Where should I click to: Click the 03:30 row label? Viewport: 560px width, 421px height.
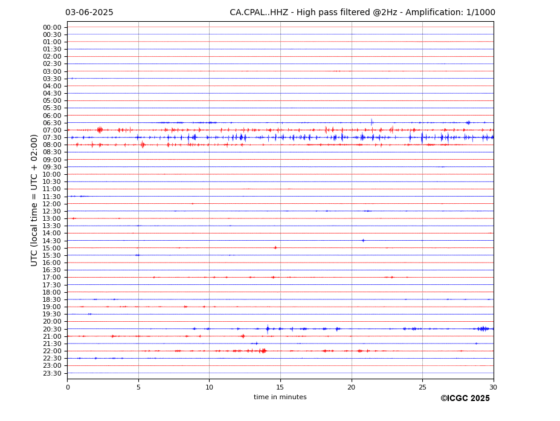pos(52,79)
